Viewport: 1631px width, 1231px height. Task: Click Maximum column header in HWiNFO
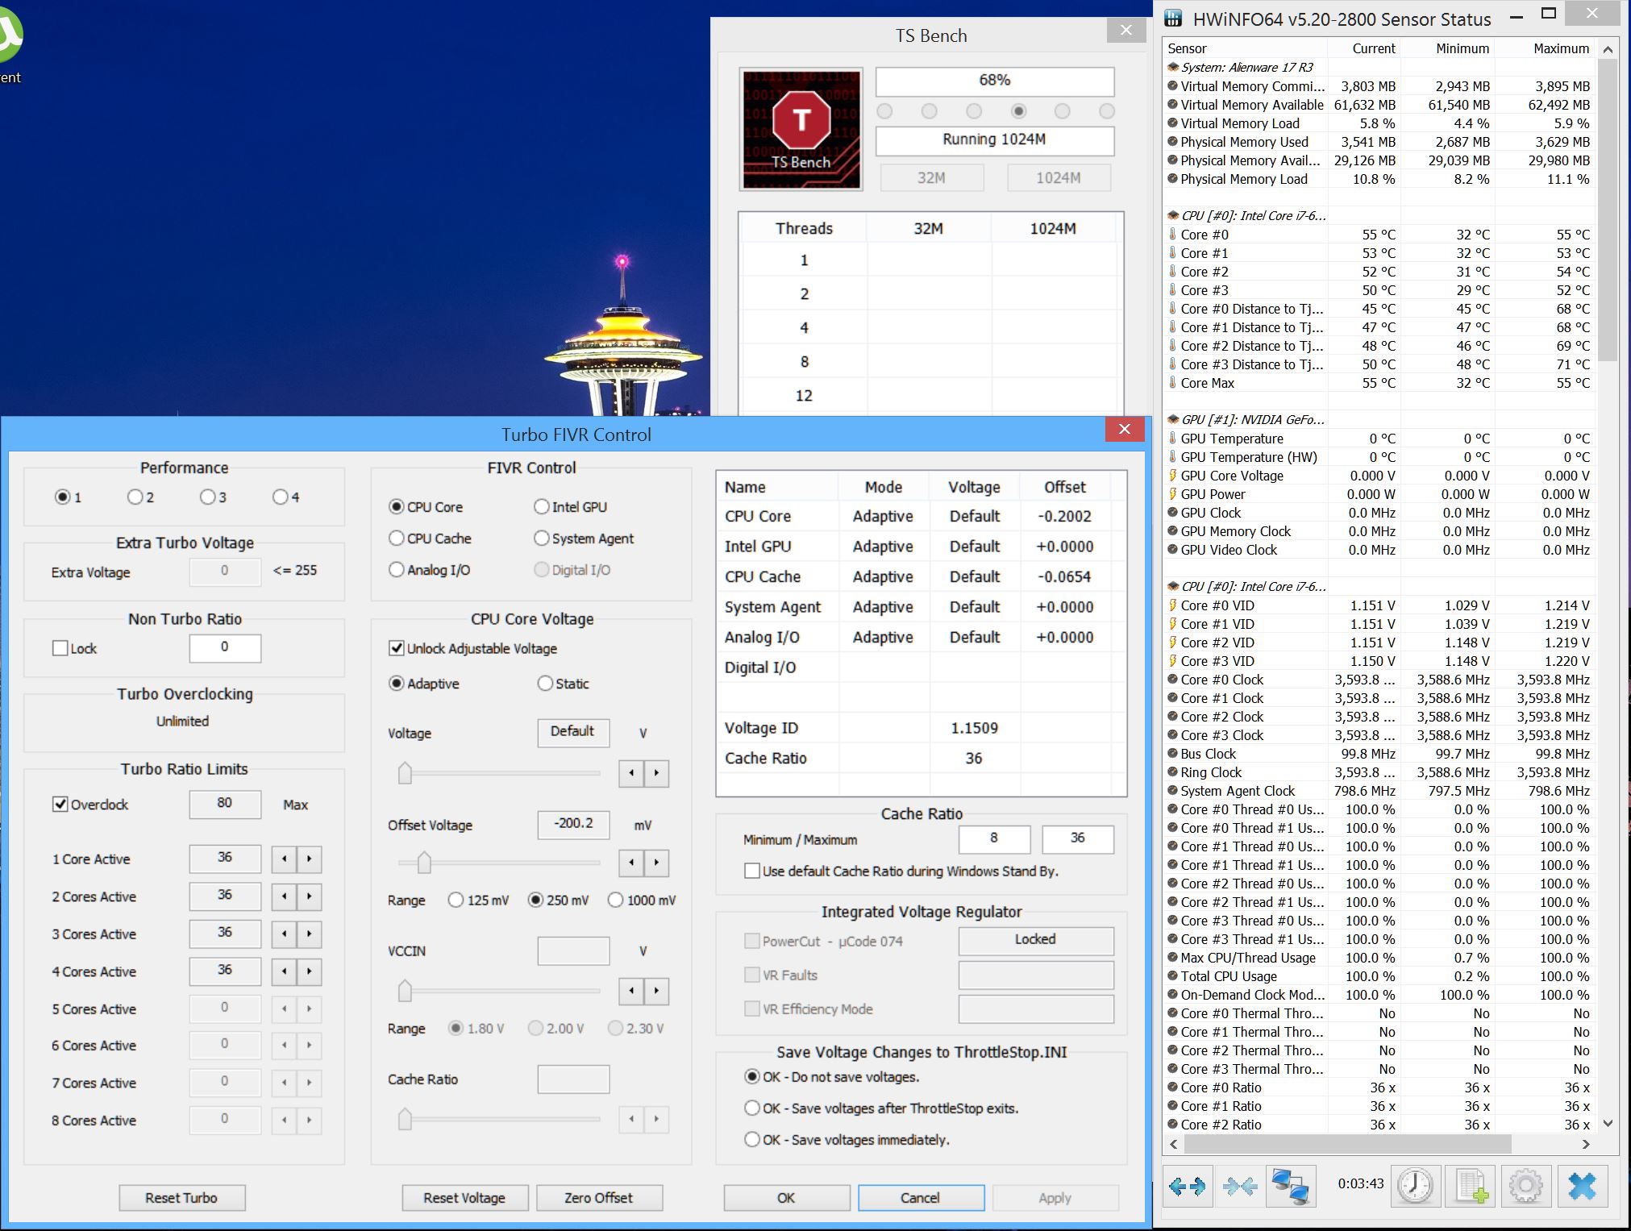(x=1546, y=48)
